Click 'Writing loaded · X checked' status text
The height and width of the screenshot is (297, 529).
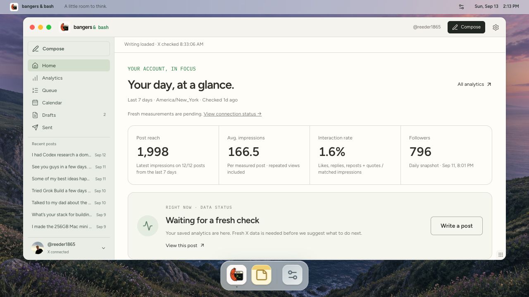(x=164, y=44)
